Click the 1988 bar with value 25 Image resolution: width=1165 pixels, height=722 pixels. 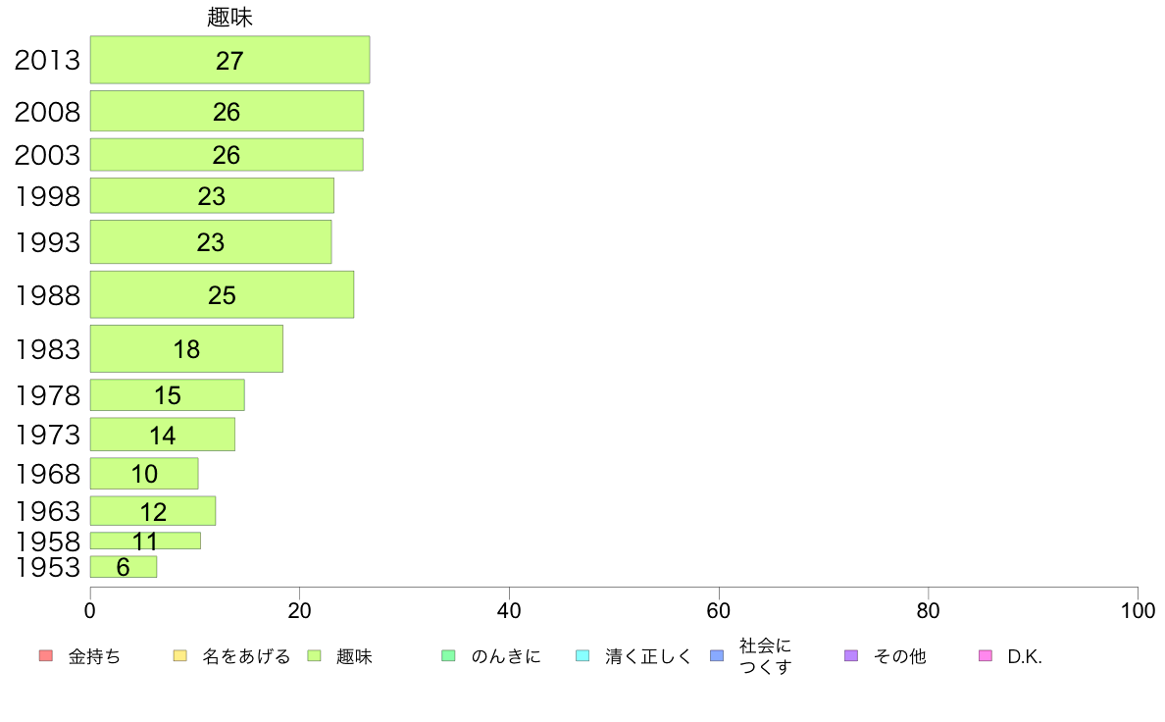tap(223, 294)
